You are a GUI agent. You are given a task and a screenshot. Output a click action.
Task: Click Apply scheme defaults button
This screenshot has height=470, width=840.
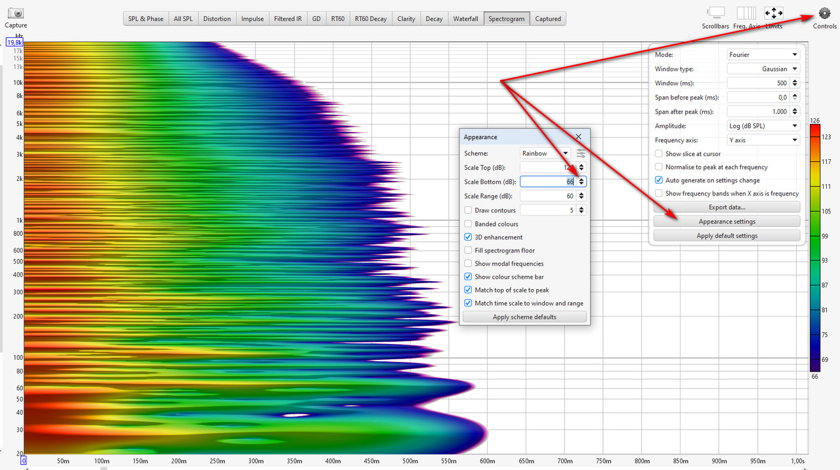click(524, 317)
